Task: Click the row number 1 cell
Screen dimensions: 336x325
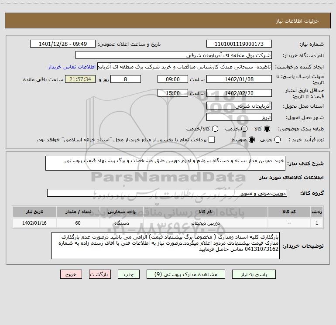Action: (317, 223)
